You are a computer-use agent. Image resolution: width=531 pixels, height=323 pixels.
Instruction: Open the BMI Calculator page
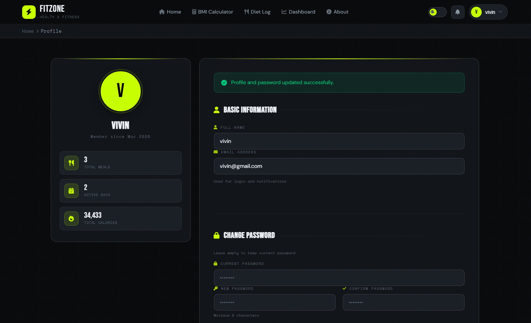point(212,12)
